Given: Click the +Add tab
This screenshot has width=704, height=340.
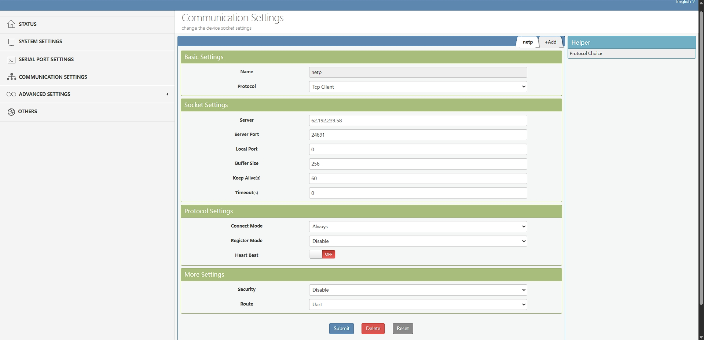Looking at the screenshot, I should pos(550,42).
